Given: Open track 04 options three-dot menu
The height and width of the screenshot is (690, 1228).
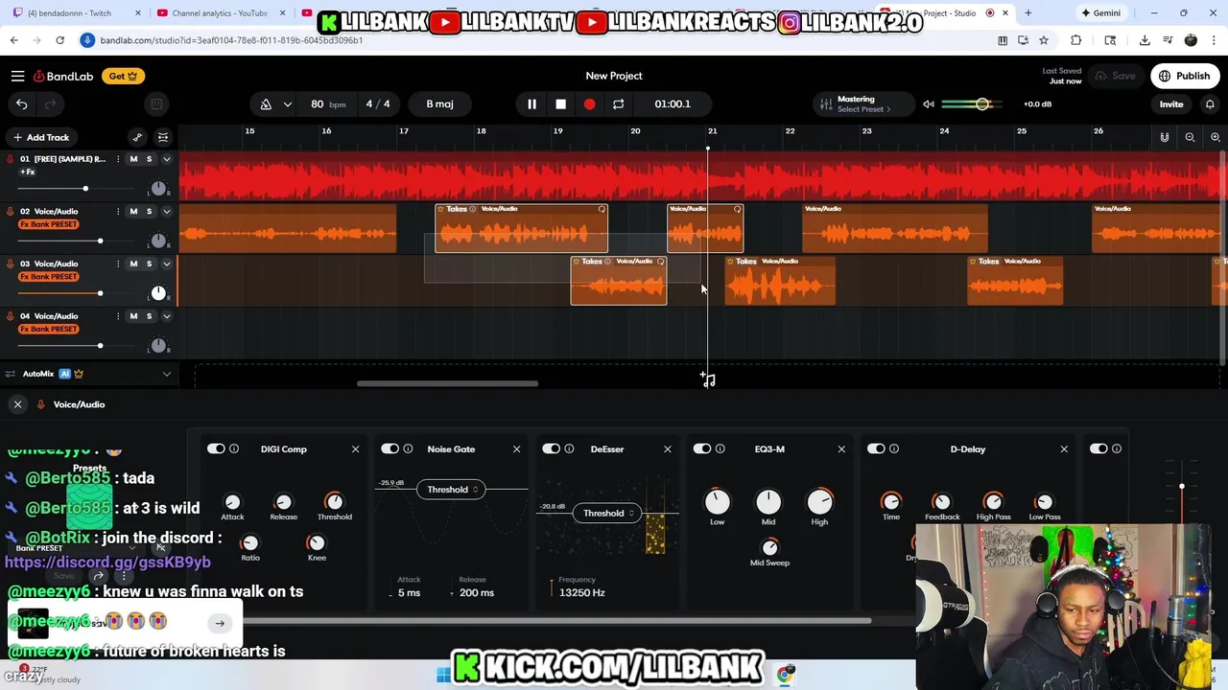Looking at the screenshot, I should [x=118, y=316].
